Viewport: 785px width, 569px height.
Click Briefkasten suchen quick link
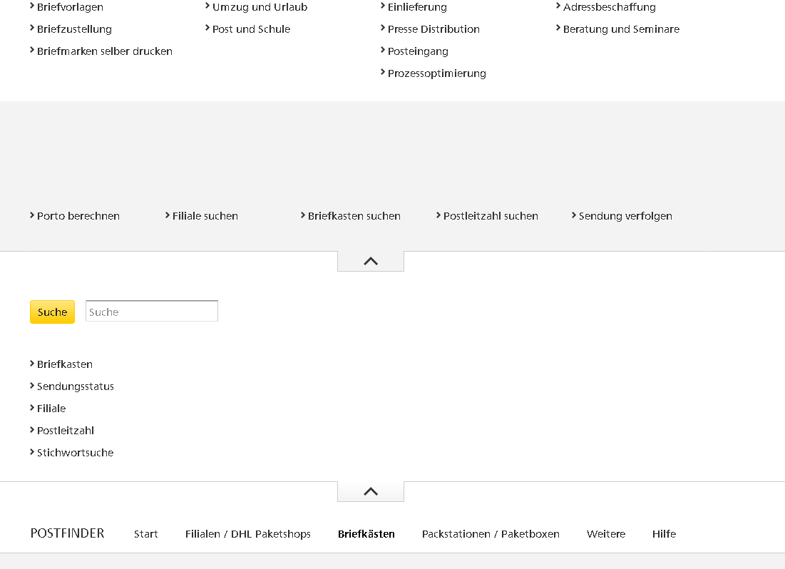click(x=354, y=215)
